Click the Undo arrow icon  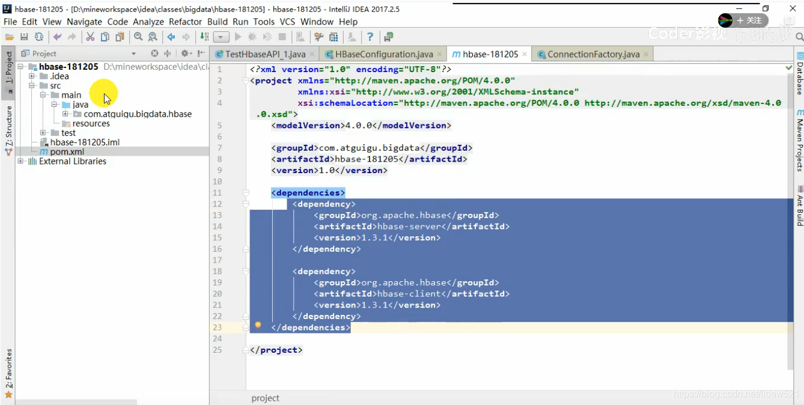pyautogui.click(x=57, y=37)
